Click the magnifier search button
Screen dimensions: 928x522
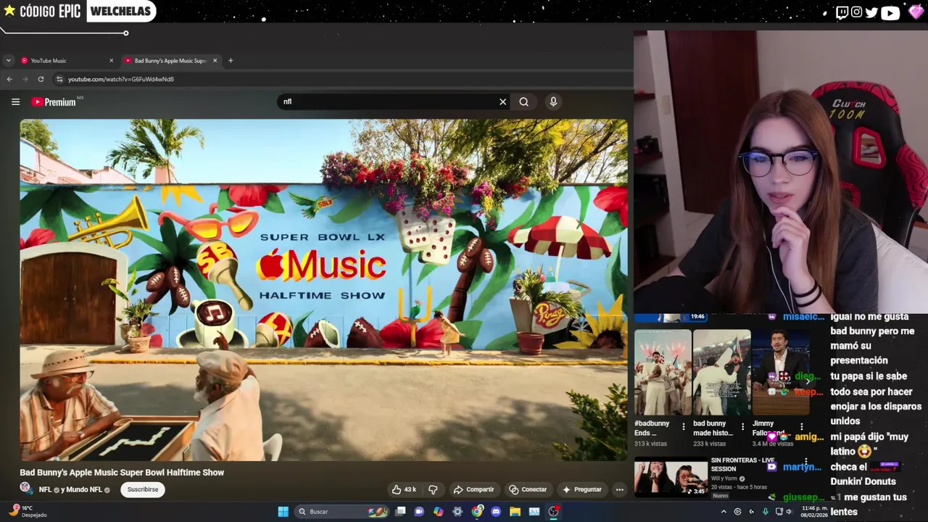click(523, 102)
